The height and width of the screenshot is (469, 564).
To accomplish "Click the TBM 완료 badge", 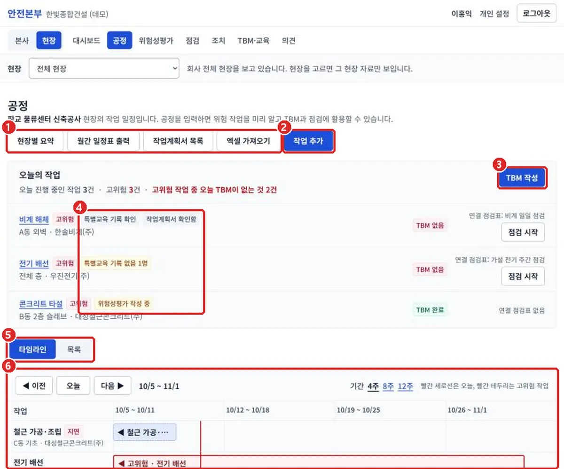I will [x=430, y=310].
